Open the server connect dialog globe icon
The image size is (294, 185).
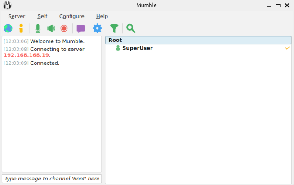click(8, 28)
